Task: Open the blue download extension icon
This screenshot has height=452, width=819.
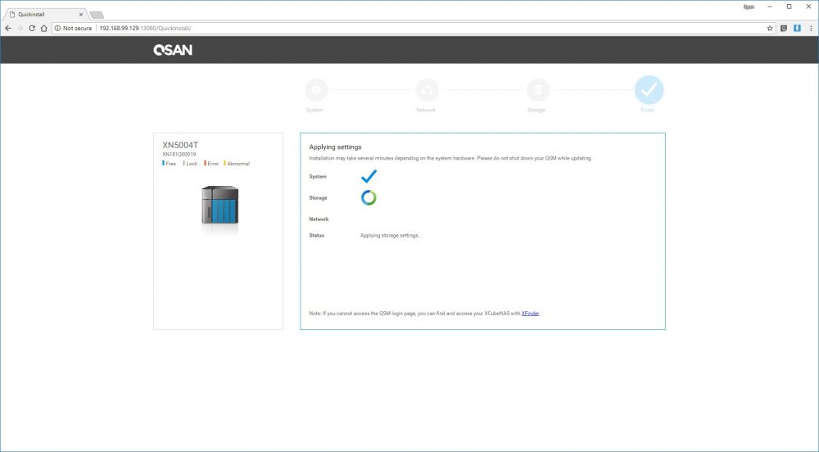Action: coord(797,28)
